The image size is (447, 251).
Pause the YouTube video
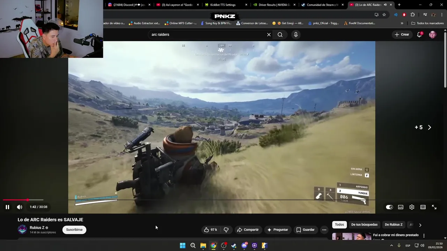(x=7, y=207)
